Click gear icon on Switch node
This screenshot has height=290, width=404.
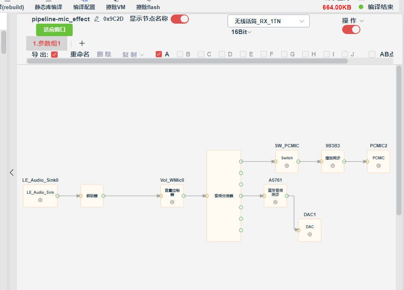point(287,166)
